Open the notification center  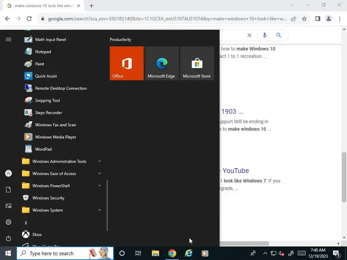click(x=336, y=253)
